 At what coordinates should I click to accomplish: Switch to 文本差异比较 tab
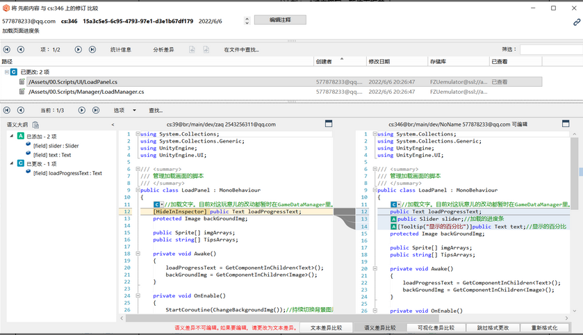click(326, 327)
